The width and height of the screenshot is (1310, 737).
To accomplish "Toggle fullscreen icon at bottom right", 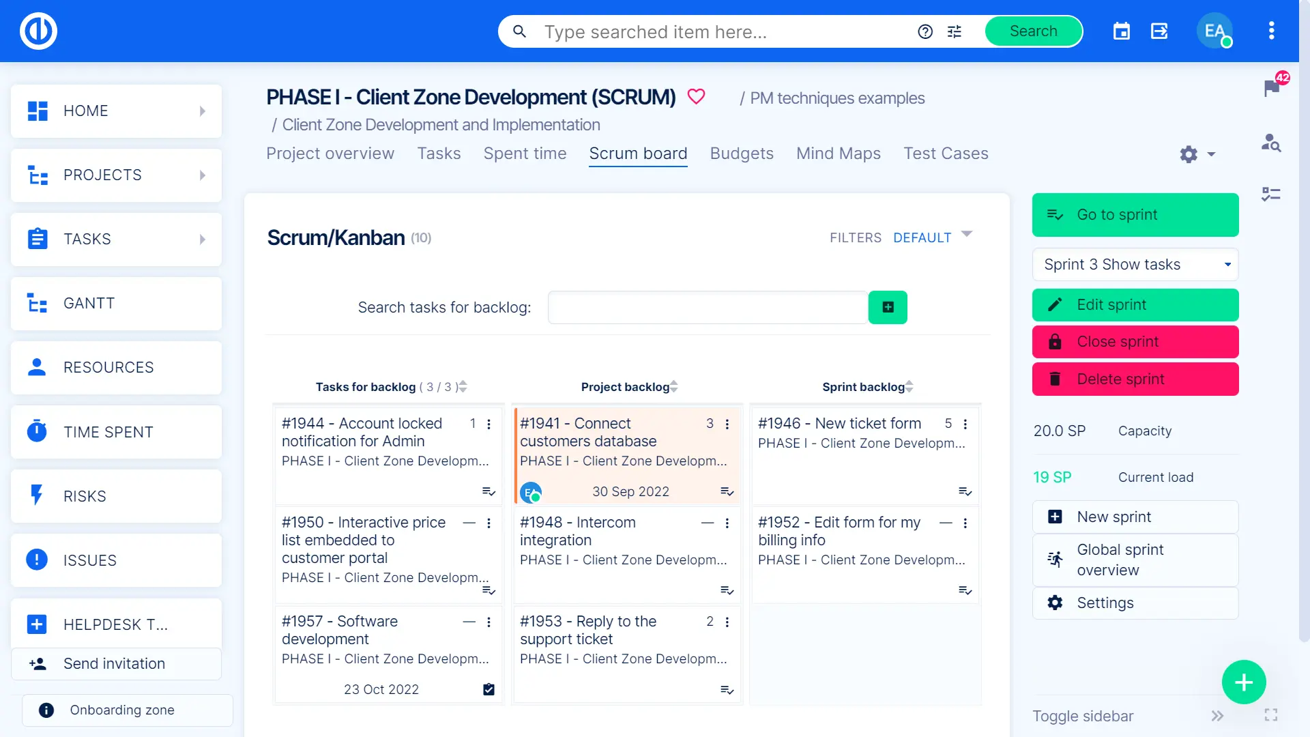I will tap(1270, 715).
